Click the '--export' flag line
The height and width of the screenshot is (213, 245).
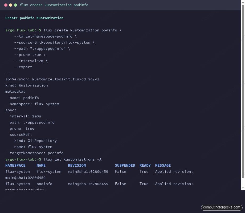[x=23, y=67]
